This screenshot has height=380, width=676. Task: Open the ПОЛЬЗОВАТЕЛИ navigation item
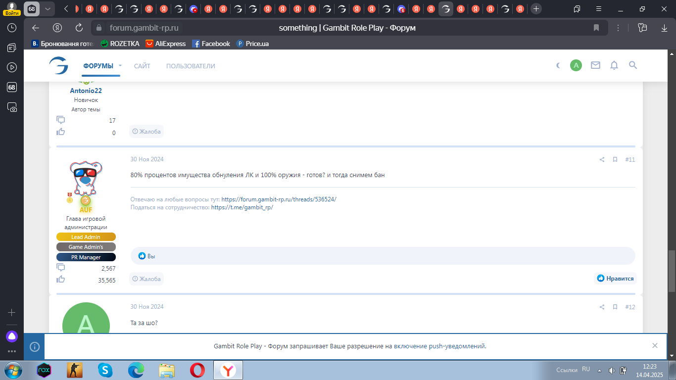[x=191, y=66]
